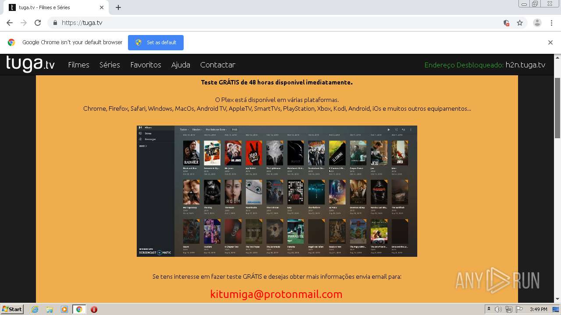Bookmark this page with the star icon
561x315 pixels.
click(520, 23)
